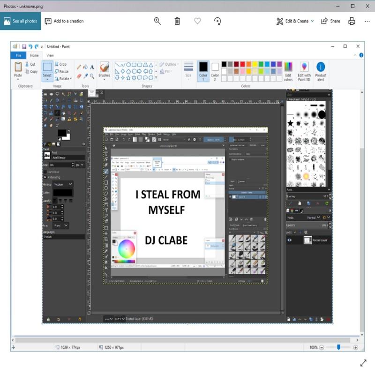Toggle the Use editor checkbox
The width and height of the screenshot is (375, 375).
45,172
